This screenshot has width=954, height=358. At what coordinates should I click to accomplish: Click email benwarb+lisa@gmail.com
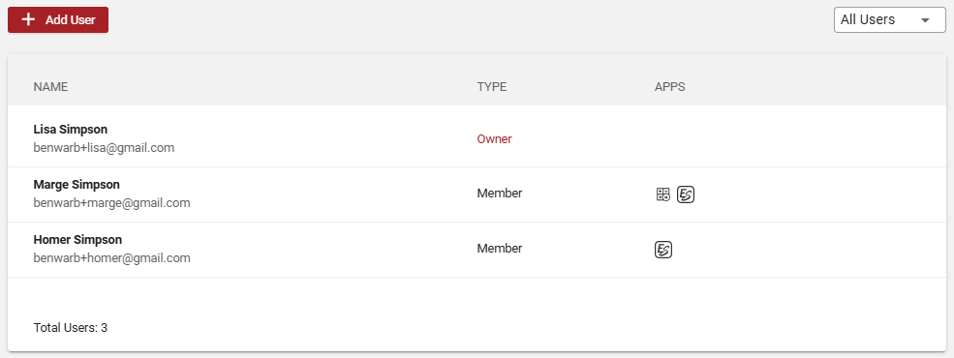tap(104, 148)
